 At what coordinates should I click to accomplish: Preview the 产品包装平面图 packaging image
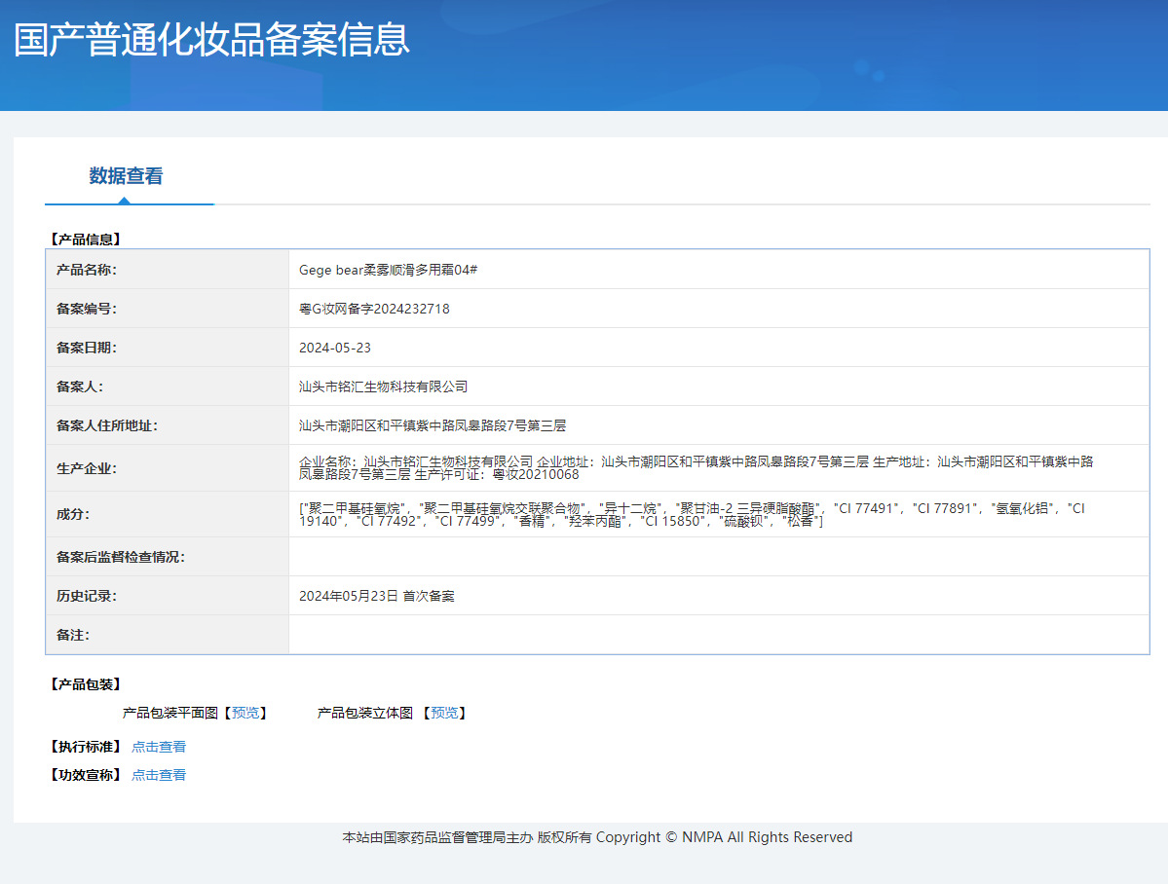point(247,712)
